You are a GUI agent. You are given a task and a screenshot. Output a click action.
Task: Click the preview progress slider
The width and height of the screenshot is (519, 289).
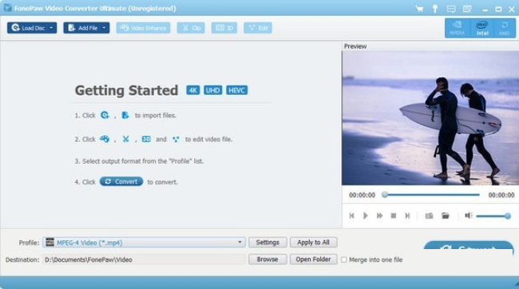pyautogui.click(x=432, y=195)
